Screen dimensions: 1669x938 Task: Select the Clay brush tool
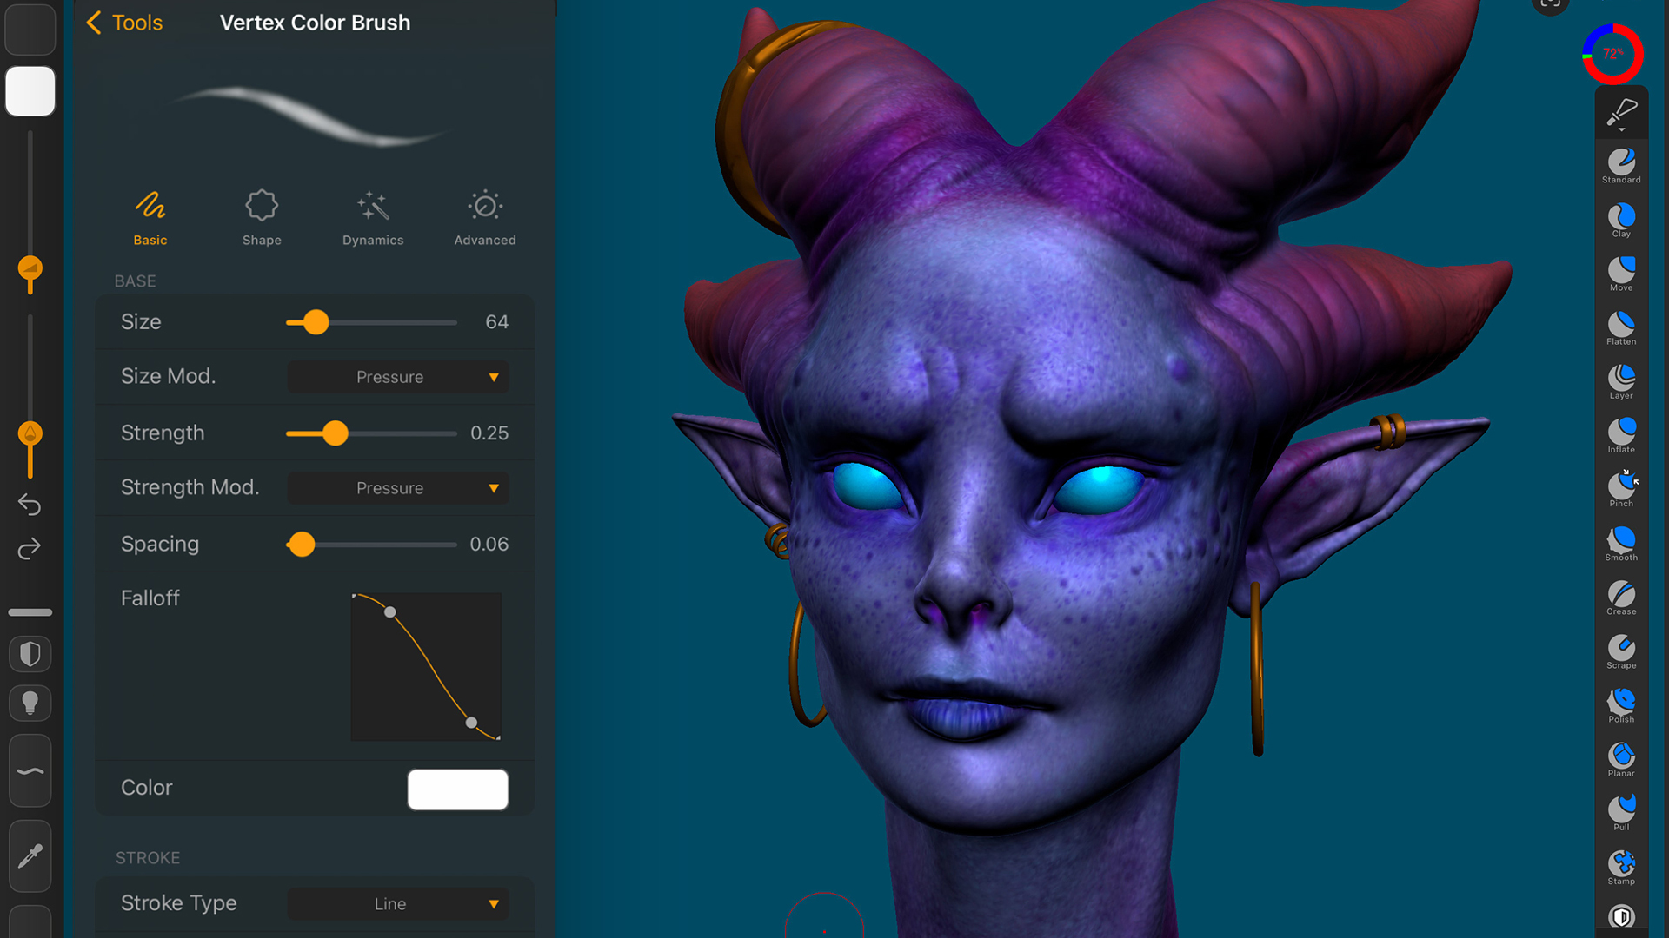(x=1621, y=215)
